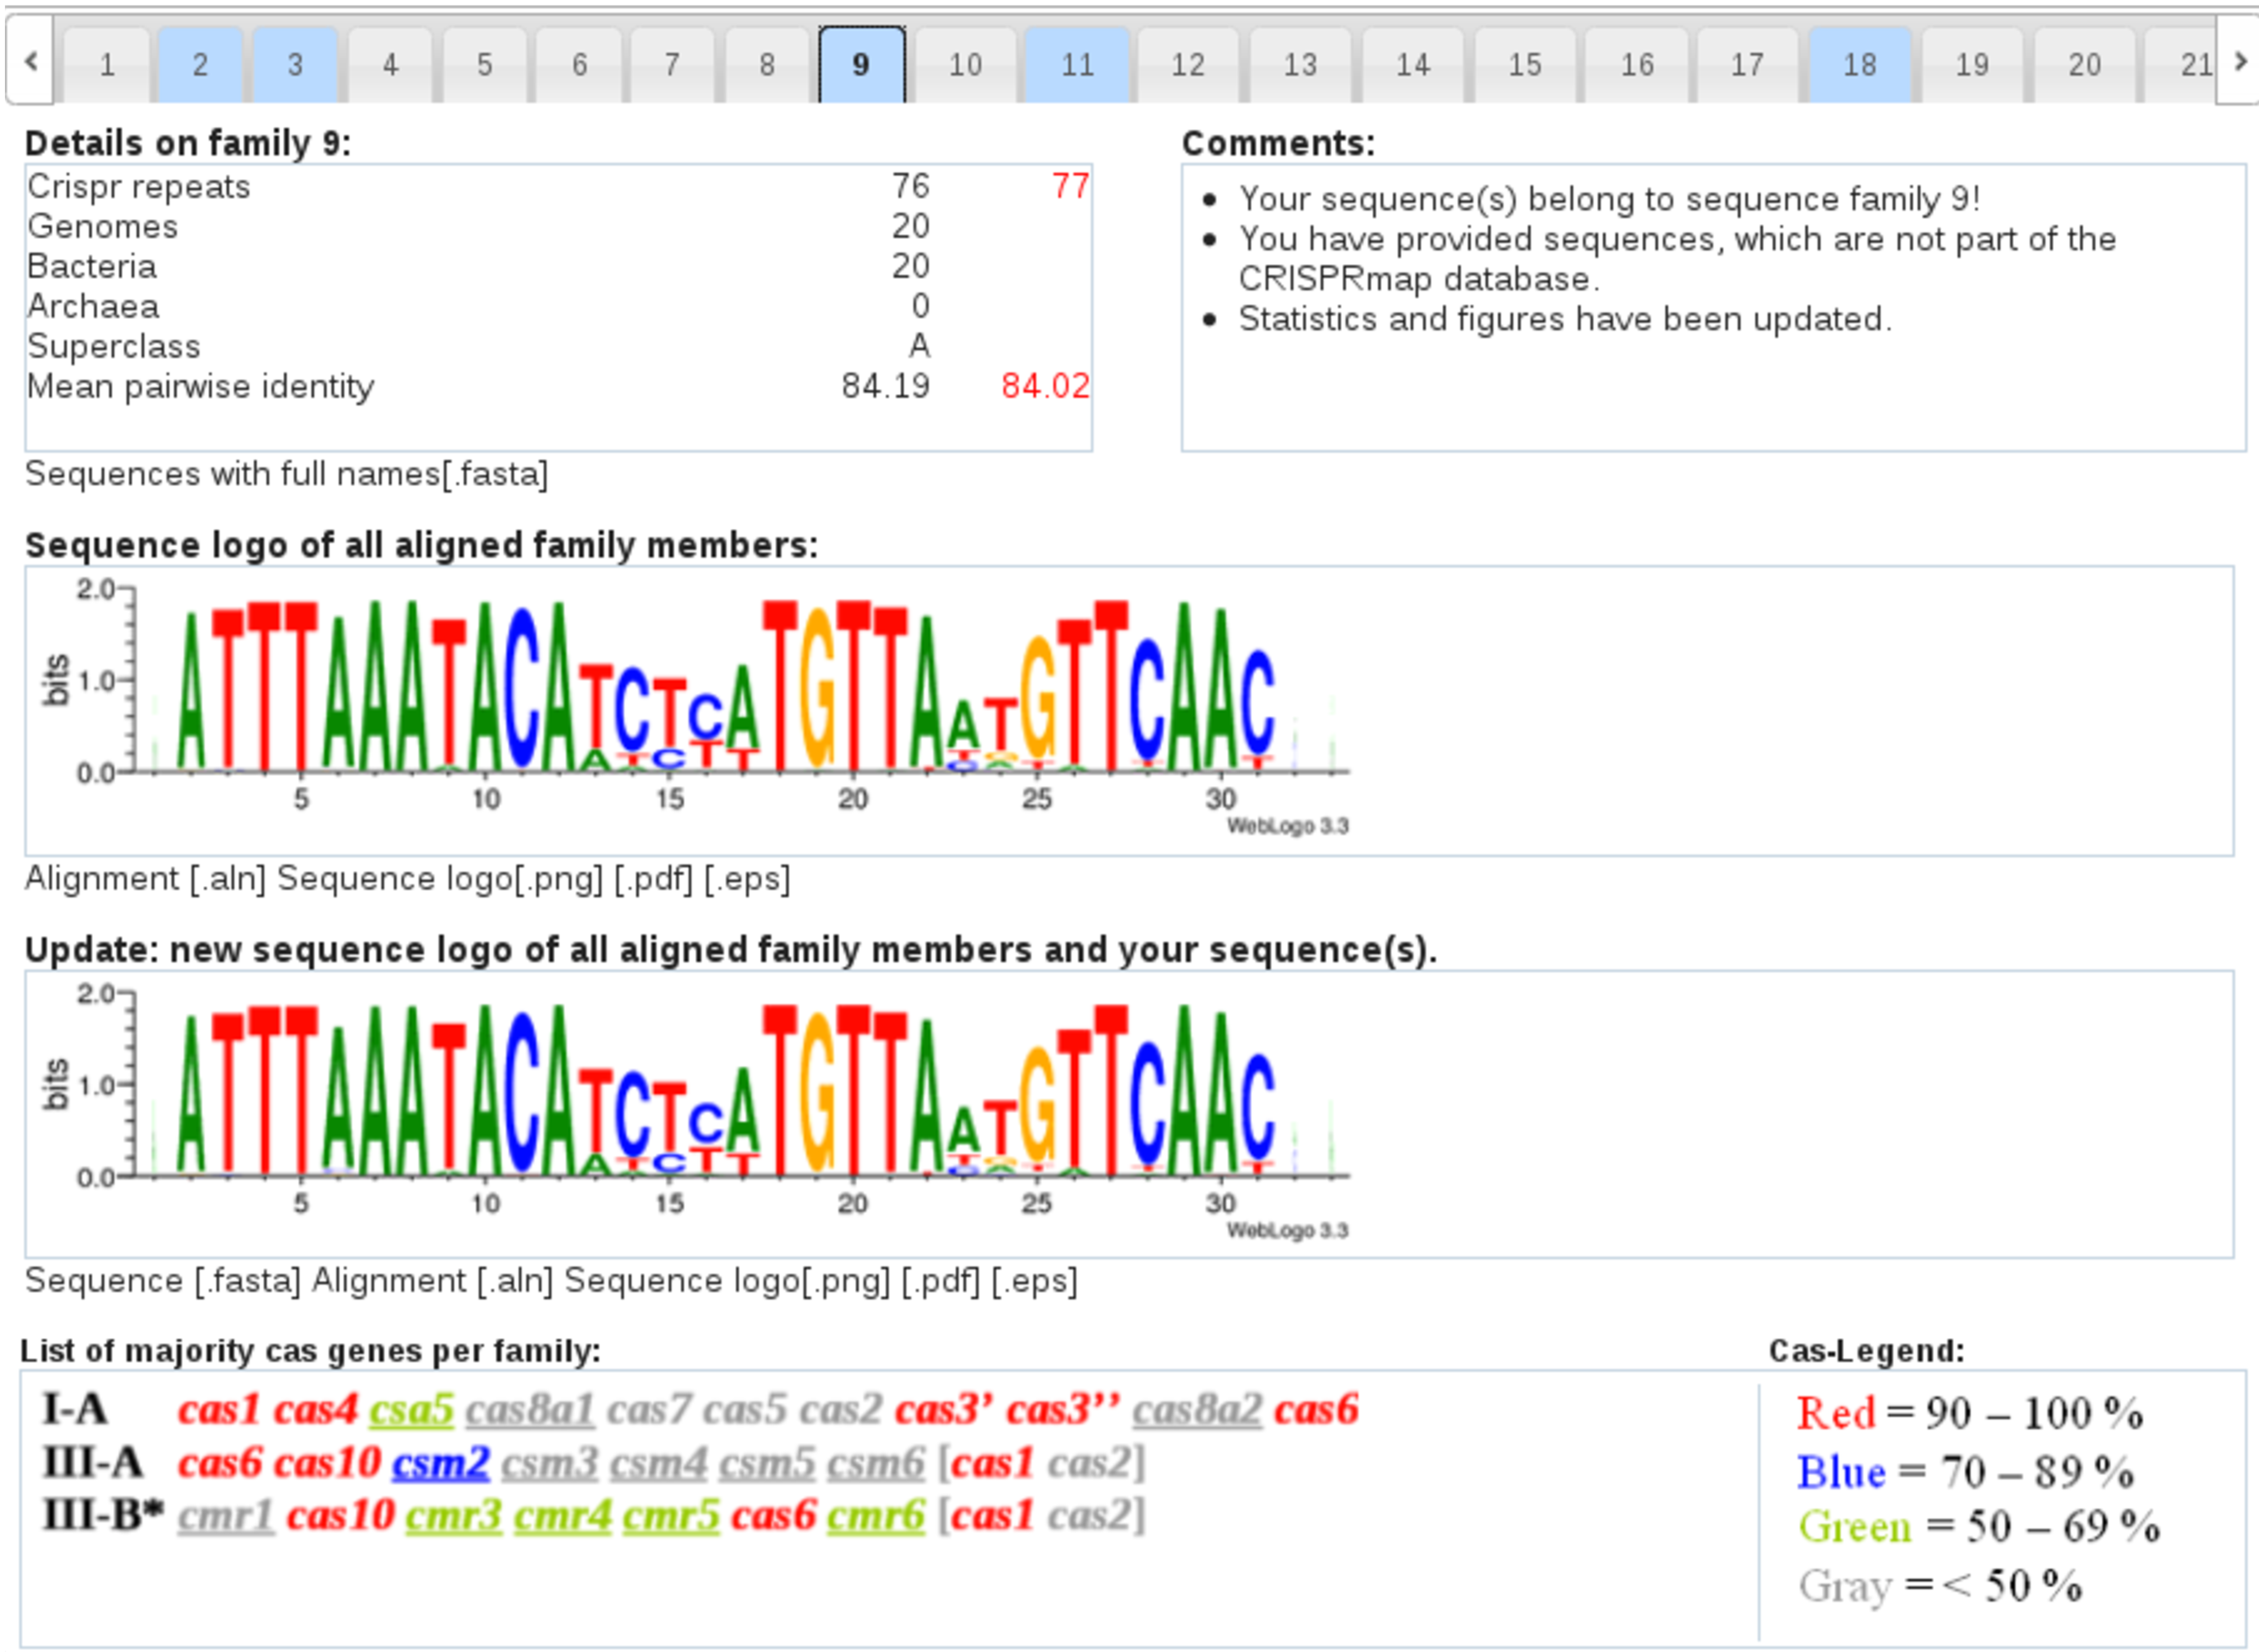Open cmr4 gene link in III-B row
The height and width of the screenshot is (1652, 2259).
coord(563,1516)
